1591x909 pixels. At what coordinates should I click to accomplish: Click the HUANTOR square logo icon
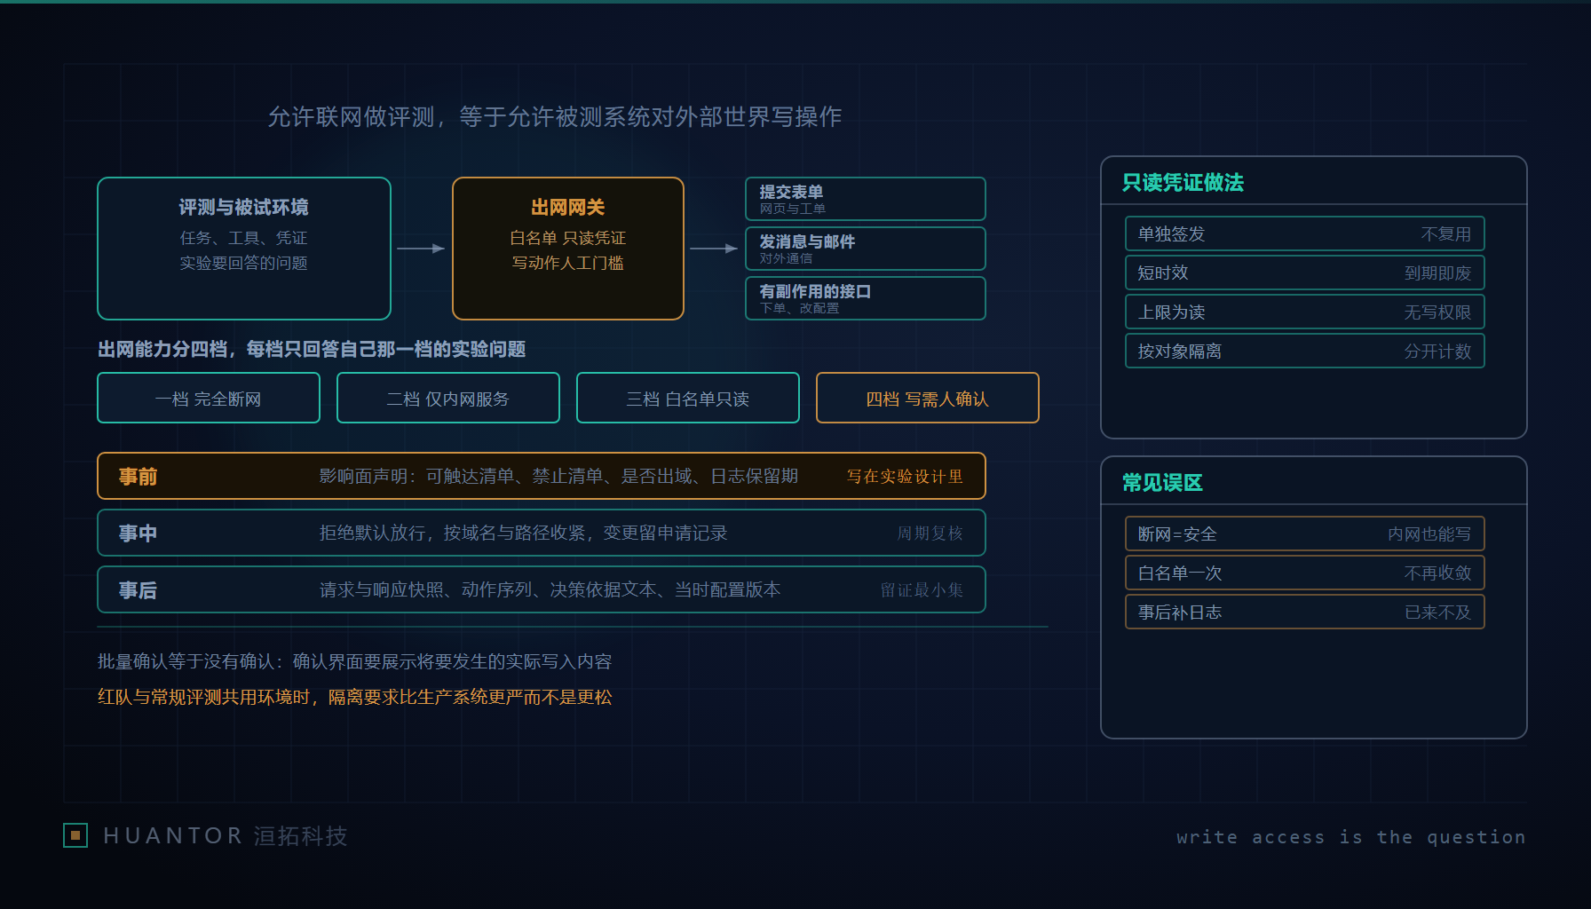click(75, 835)
